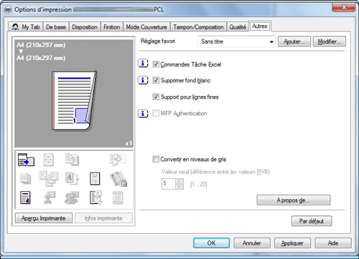This screenshot has width=359, height=259.
Task: Toggle Support pour lignes fines checkbox
Action: click(x=156, y=97)
